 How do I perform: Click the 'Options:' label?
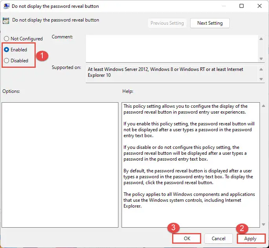coord(11,91)
